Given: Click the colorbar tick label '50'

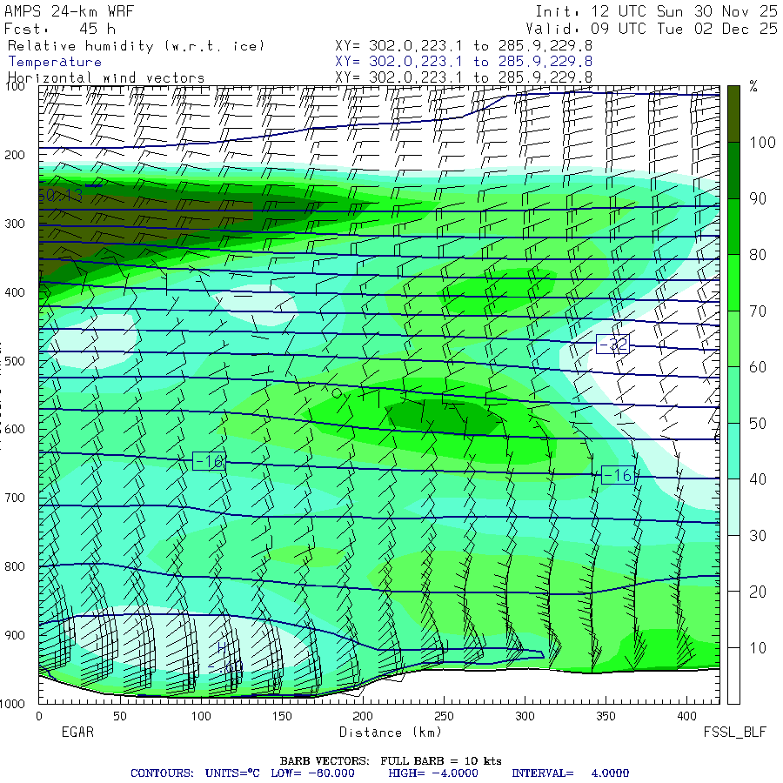Looking at the screenshot, I should [758, 424].
